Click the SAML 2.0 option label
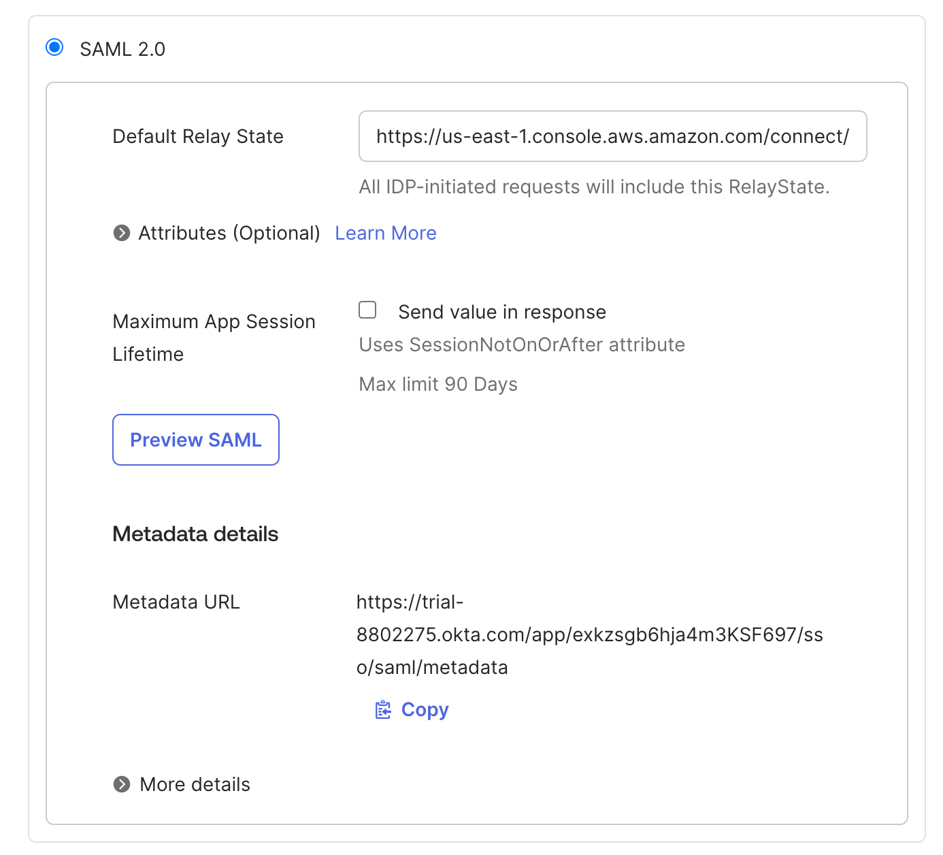The width and height of the screenshot is (943, 855). pos(122,49)
